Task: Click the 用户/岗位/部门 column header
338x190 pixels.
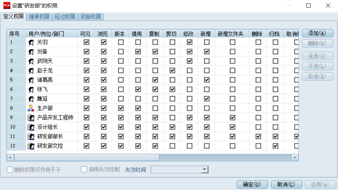Action: [x=46, y=34]
